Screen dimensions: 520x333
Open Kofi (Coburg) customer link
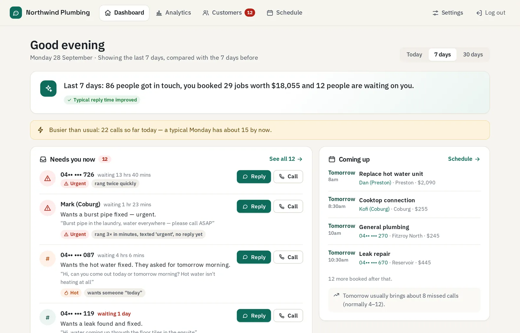pos(374,209)
